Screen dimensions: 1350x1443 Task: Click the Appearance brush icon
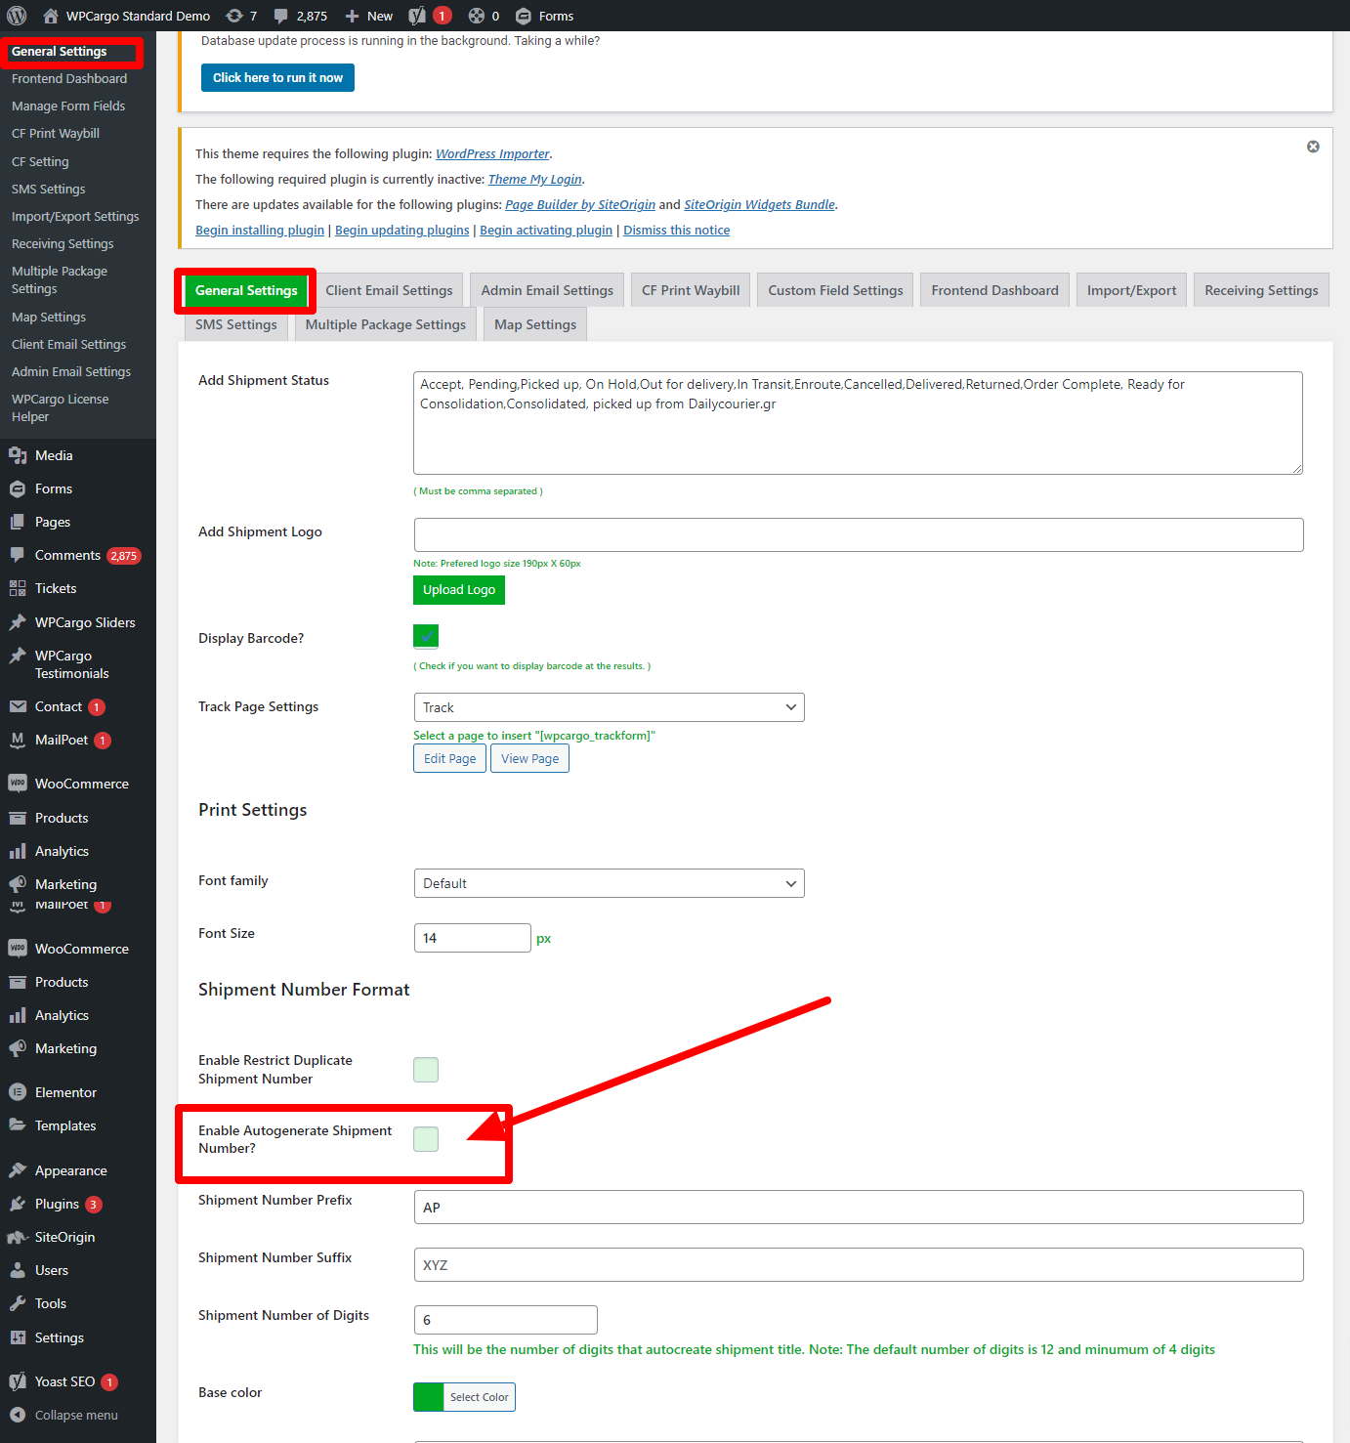point(18,1170)
